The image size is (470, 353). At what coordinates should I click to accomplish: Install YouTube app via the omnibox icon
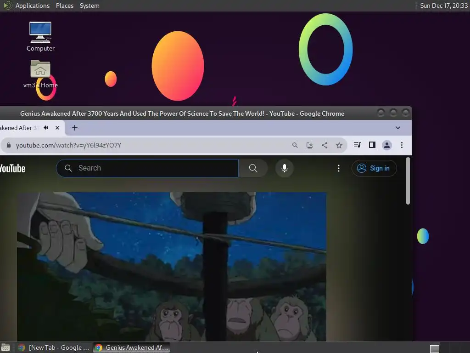310,145
